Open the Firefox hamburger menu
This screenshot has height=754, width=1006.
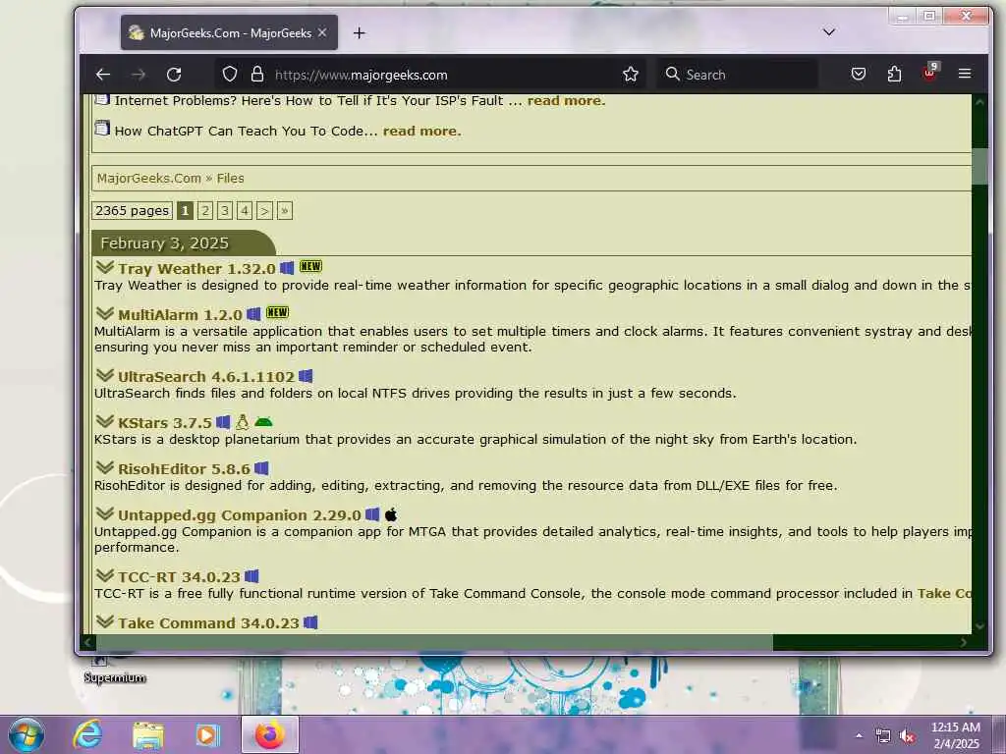[x=965, y=74]
